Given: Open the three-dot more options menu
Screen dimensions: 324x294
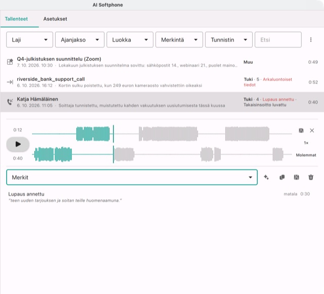Looking at the screenshot, I should pos(311,39).
